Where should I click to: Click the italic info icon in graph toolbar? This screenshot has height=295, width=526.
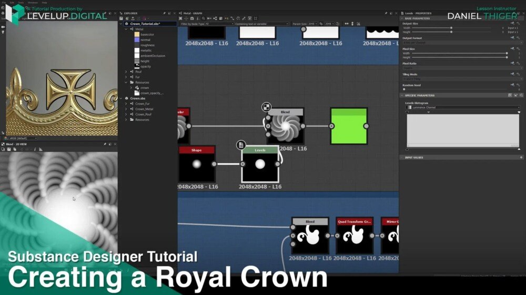click(198, 18)
